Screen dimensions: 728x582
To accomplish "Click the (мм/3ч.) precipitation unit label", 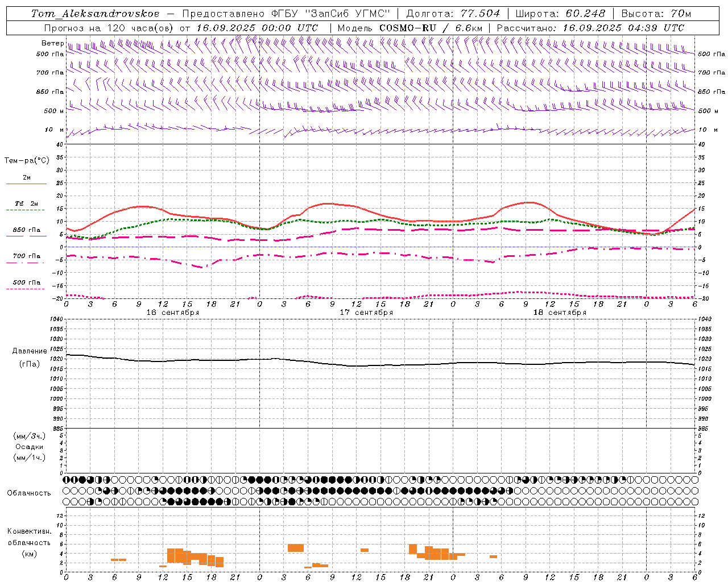I will (x=30, y=436).
